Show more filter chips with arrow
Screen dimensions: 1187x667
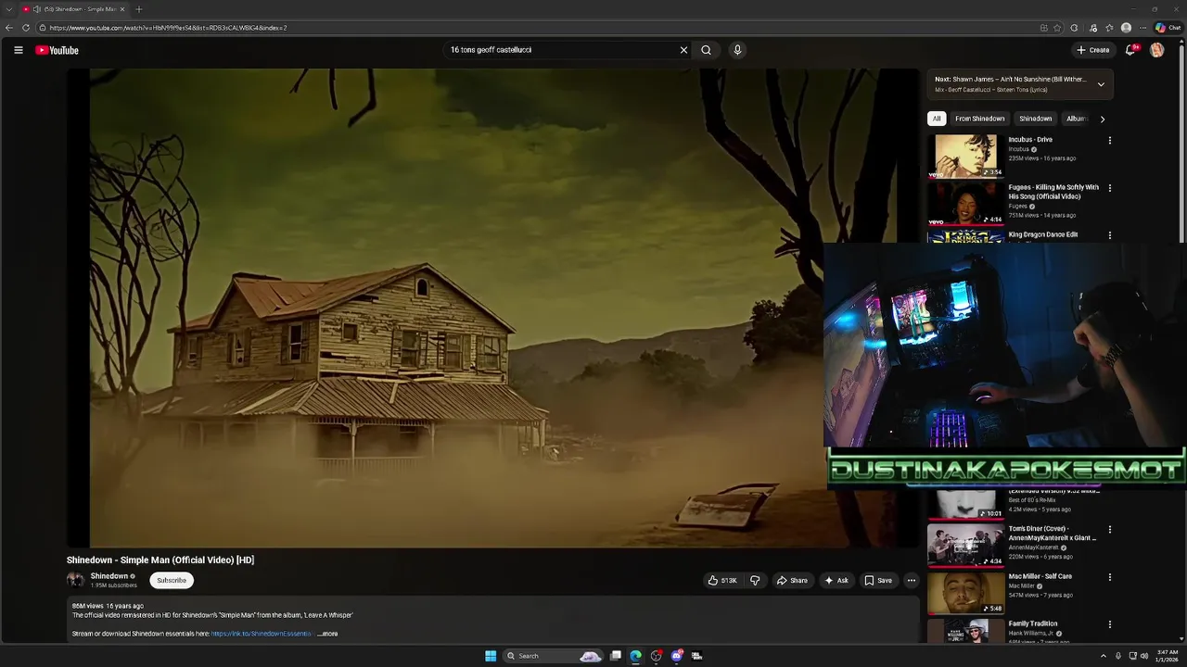tap(1102, 119)
